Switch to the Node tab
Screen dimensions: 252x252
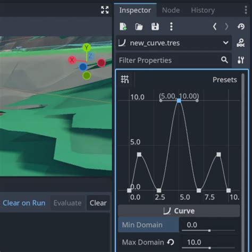[171, 10]
